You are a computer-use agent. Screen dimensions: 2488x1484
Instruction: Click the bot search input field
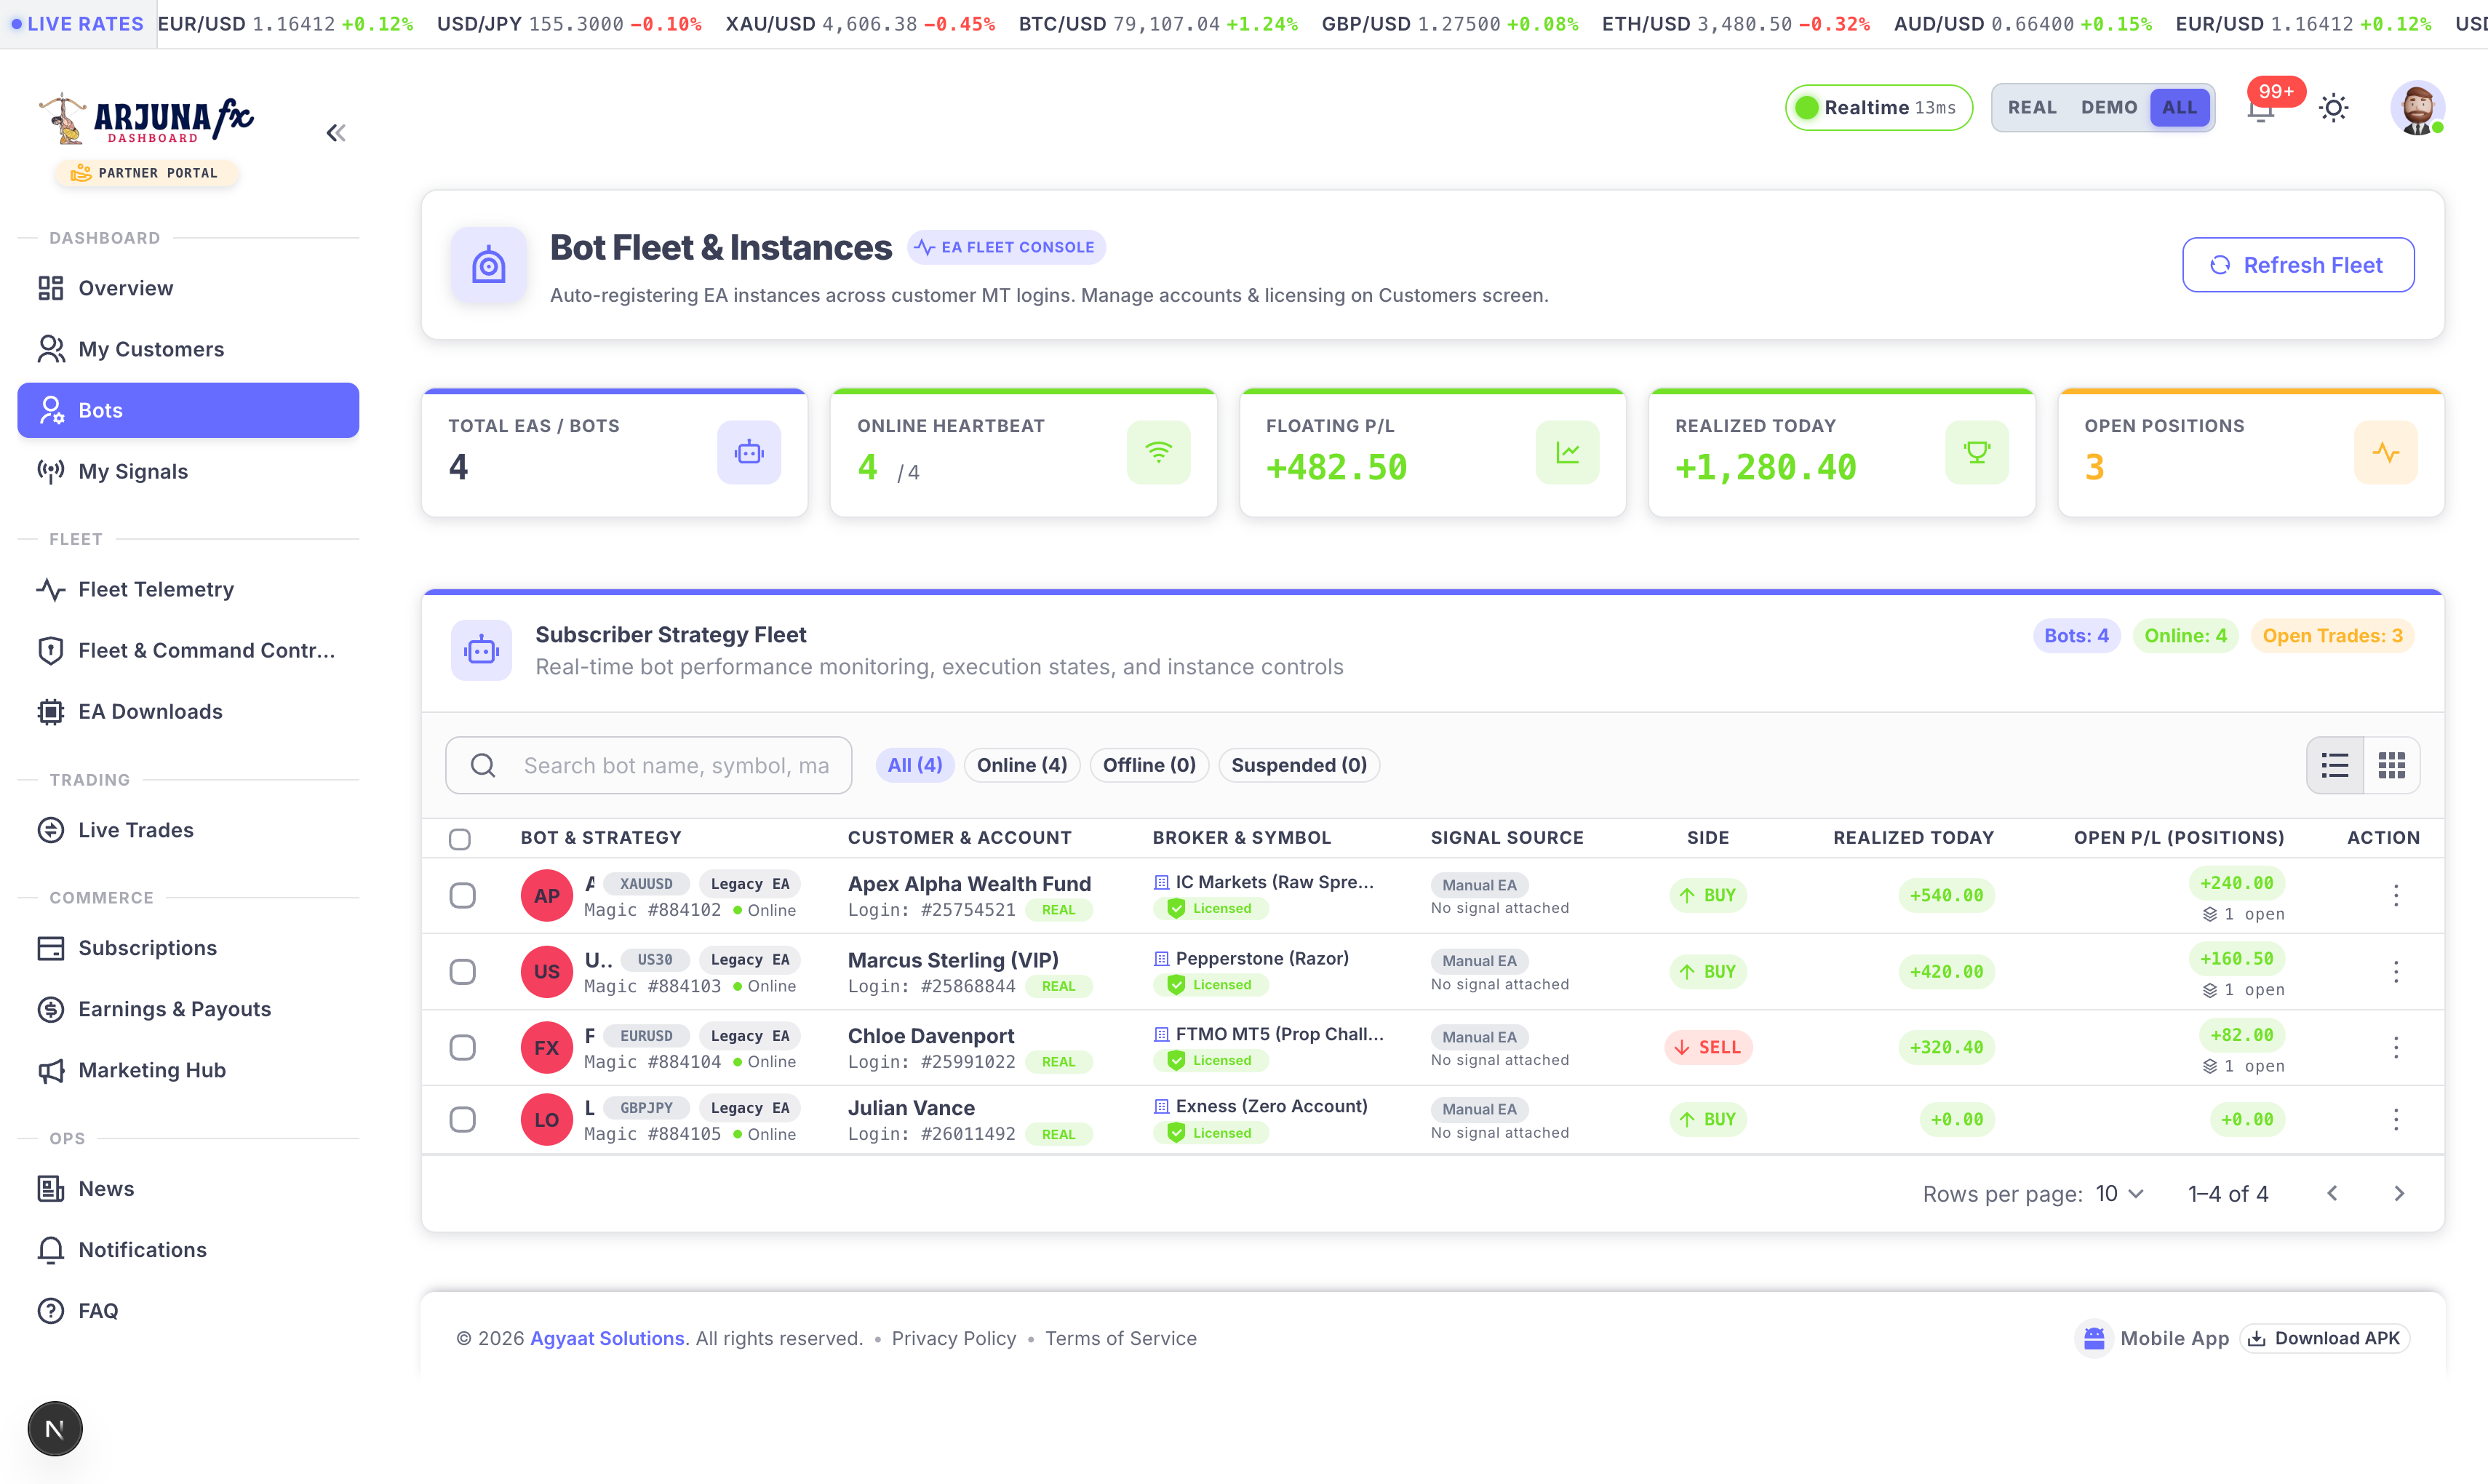[x=649, y=765]
